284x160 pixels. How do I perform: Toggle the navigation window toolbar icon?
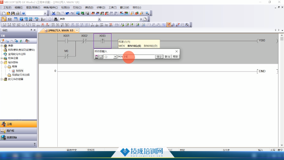click(4, 19)
